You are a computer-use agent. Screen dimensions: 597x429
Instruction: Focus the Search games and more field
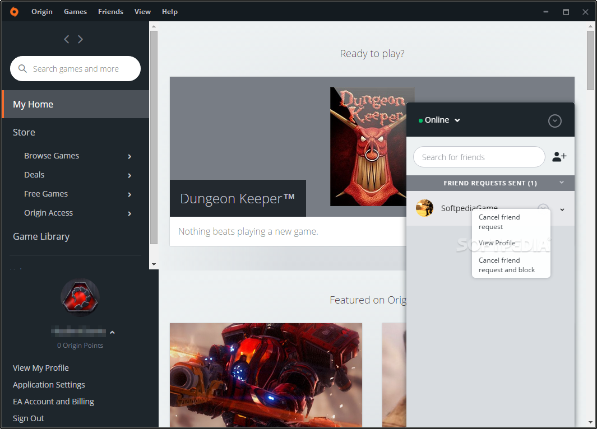point(75,68)
